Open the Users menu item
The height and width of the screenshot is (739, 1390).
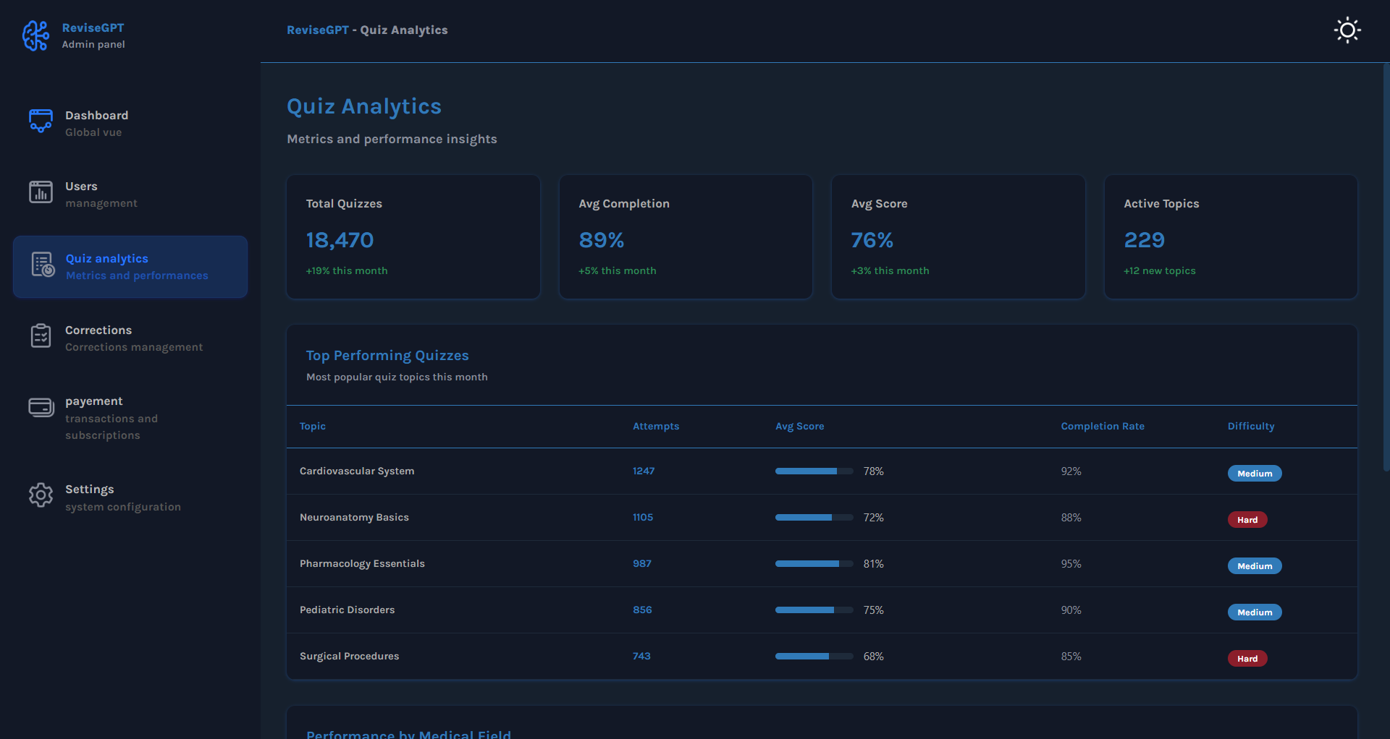pos(130,195)
